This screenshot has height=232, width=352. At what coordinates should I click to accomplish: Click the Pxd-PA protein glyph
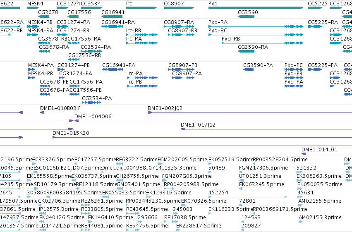(294, 86)
